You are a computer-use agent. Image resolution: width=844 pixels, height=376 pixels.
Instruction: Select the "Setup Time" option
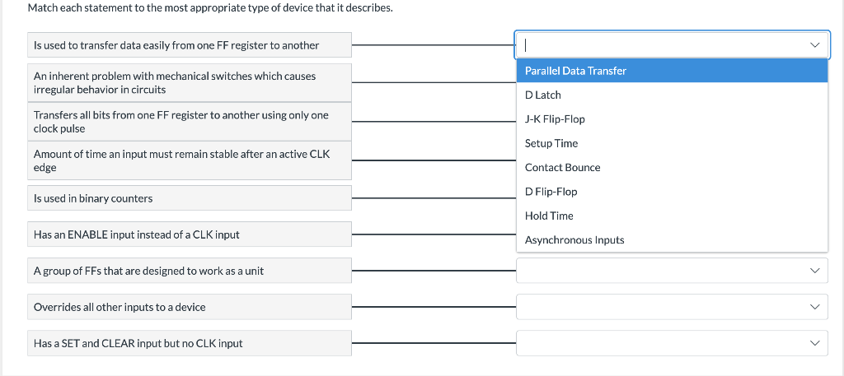point(551,143)
